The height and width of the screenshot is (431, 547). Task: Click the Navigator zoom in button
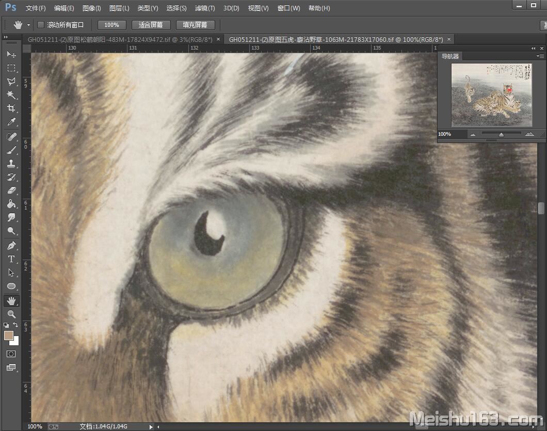click(x=529, y=134)
